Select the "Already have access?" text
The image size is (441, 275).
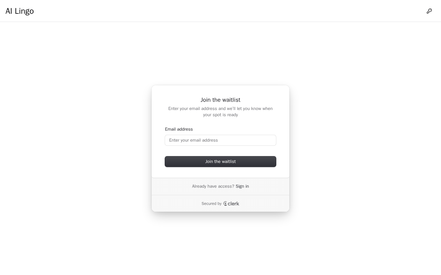point(213,186)
